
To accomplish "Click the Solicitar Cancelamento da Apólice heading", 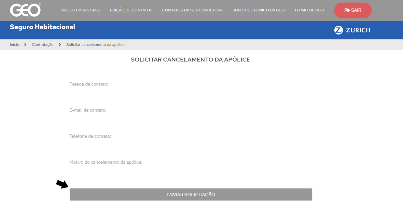I will coord(190,60).
